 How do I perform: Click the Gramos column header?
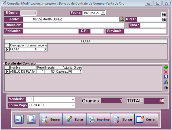(x=31, y=45)
